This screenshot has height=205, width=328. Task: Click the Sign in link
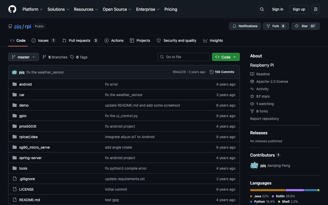click(278, 9)
